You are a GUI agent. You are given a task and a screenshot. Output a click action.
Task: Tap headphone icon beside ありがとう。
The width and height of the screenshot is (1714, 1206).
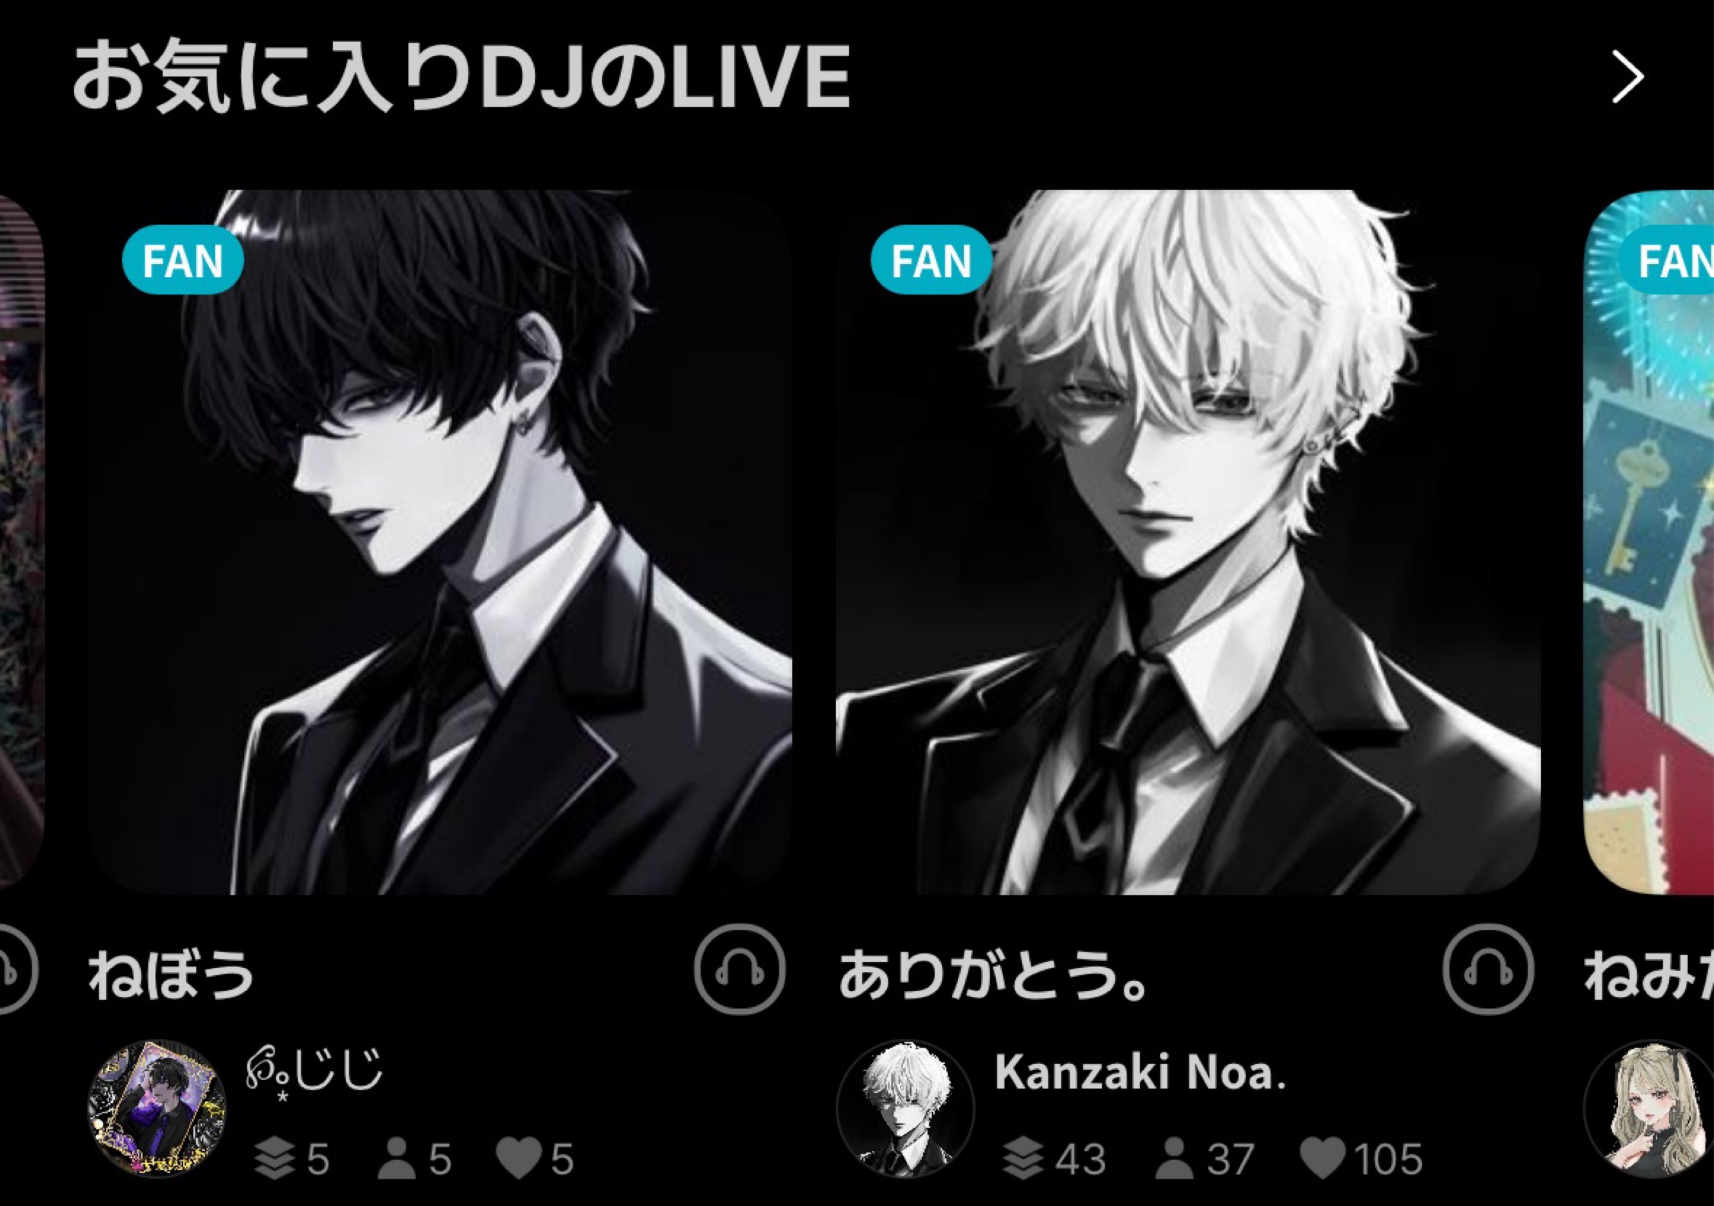coord(1489,969)
